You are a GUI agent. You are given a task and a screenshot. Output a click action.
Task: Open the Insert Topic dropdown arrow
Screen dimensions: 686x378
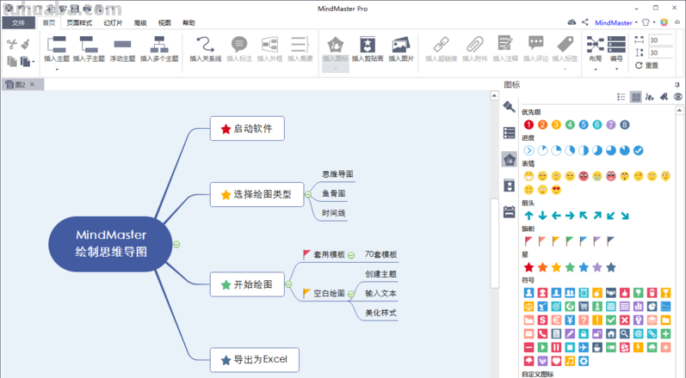click(57, 70)
